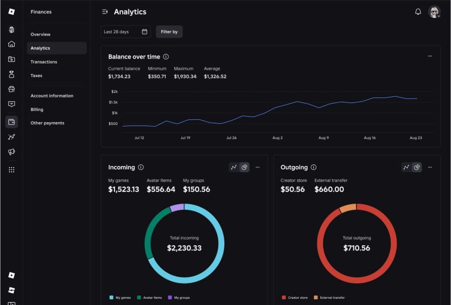Screen dimensions: 451x305
Task: Click the Total incoming $2,230.33 figure
Action: [x=184, y=248]
